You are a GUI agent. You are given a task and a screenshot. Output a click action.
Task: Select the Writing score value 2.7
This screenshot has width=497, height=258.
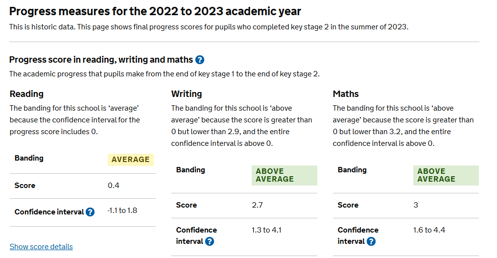[x=257, y=205]
